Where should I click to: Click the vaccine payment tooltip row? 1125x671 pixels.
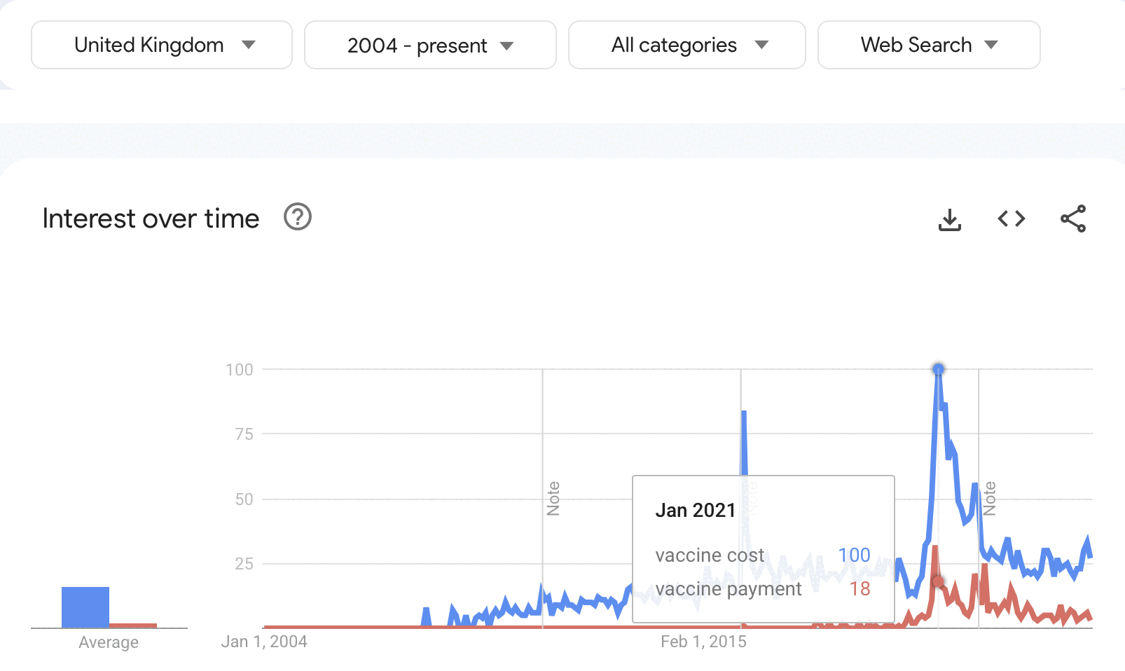point(762,589)
